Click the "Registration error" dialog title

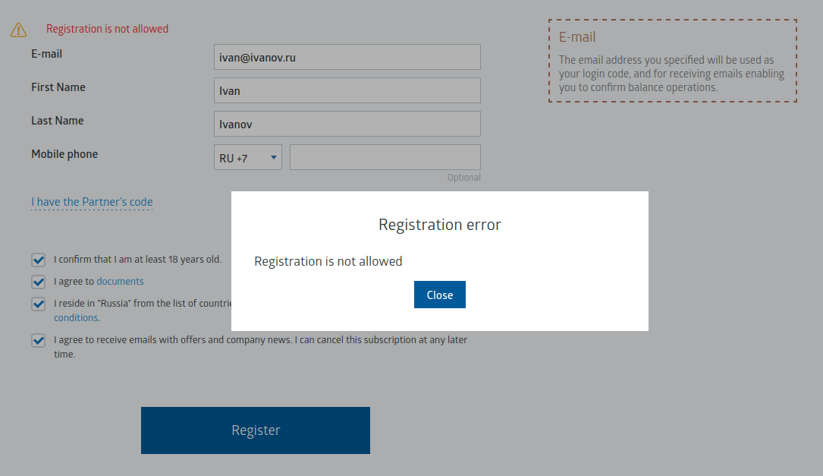click(440, 225)
